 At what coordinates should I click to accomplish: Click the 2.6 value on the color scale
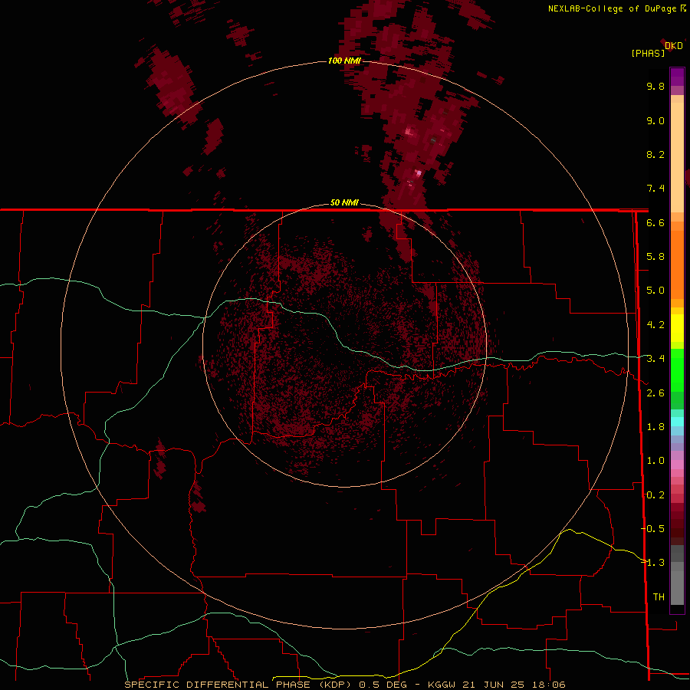(x=655, y=393)
